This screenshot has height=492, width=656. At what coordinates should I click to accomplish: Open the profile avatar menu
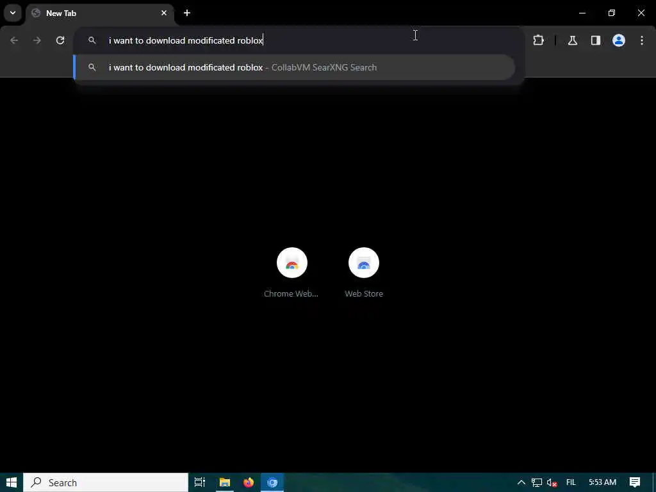(619, 40)
